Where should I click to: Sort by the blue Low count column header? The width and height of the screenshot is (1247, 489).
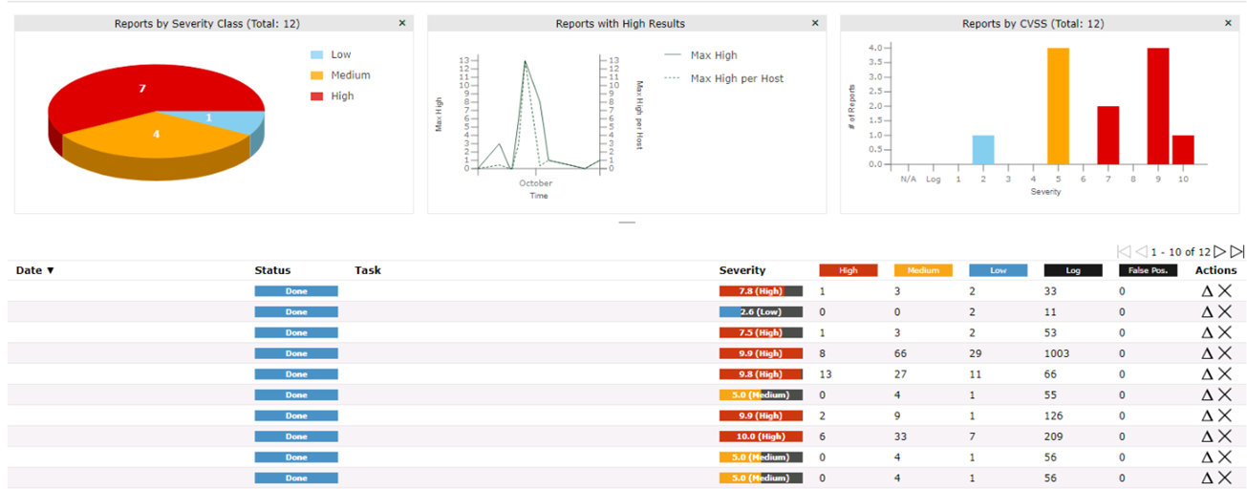tap(998, 270)
